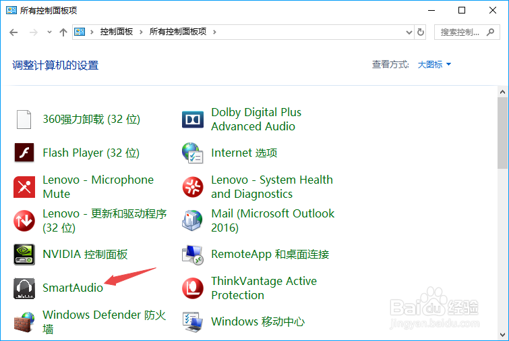Click the Dolby Digital Plus icon
509x341 pixels.
193,120
